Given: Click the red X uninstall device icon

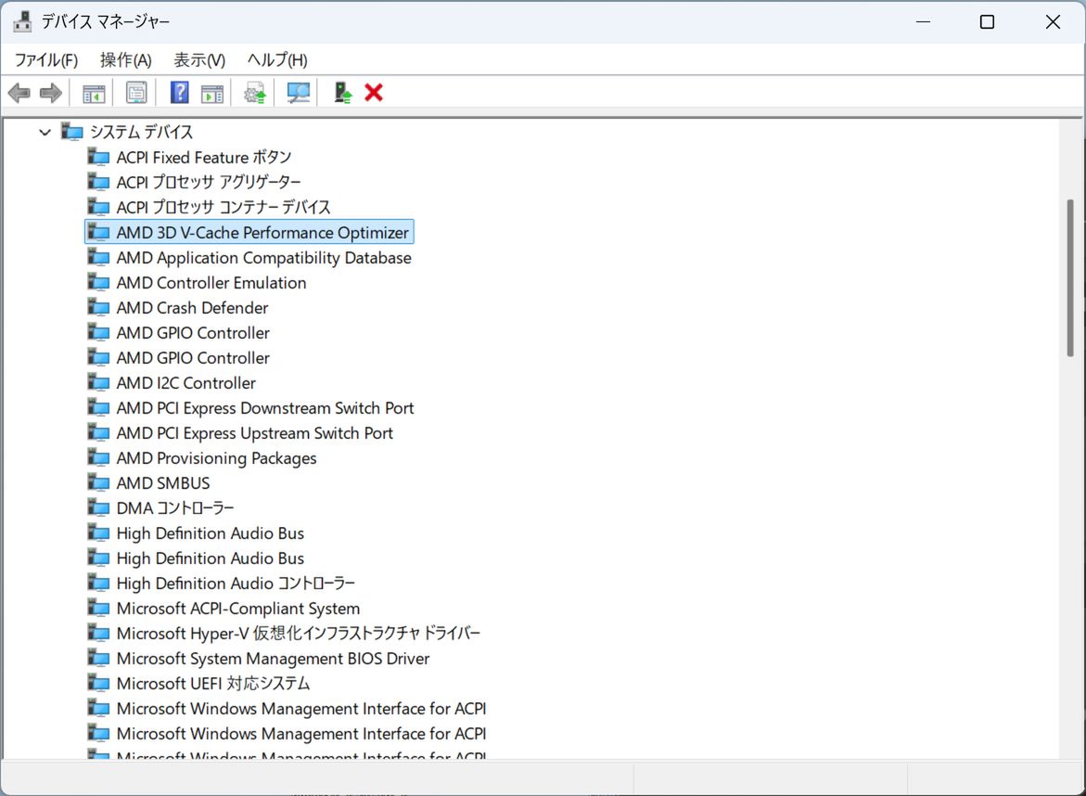Looking at the screenshot, I should click(374, 93).
